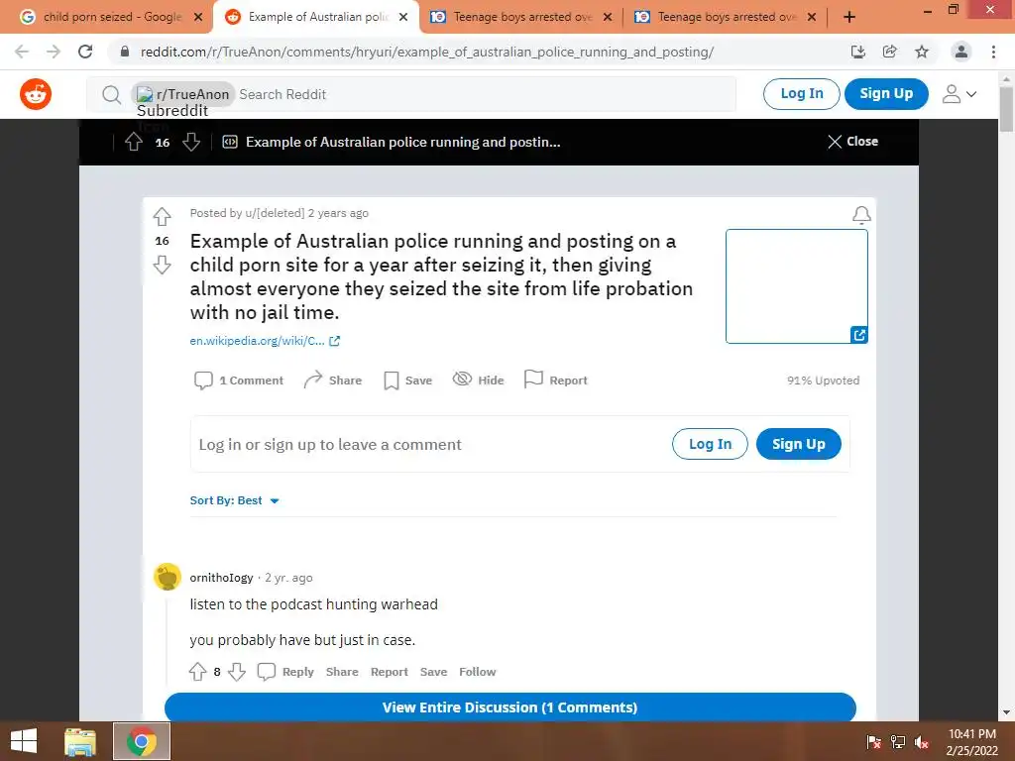
Task: Downvote the ornithology comment
Action: 237,672
